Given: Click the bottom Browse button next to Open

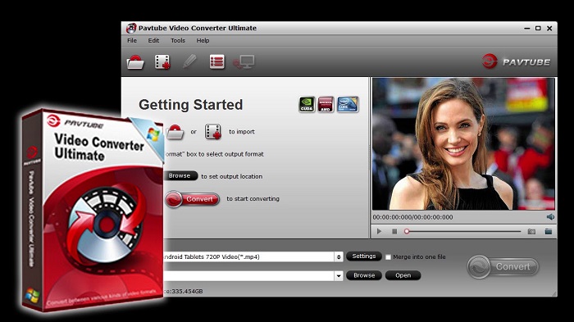Looking at the screenshot, I should pos(364,275).
